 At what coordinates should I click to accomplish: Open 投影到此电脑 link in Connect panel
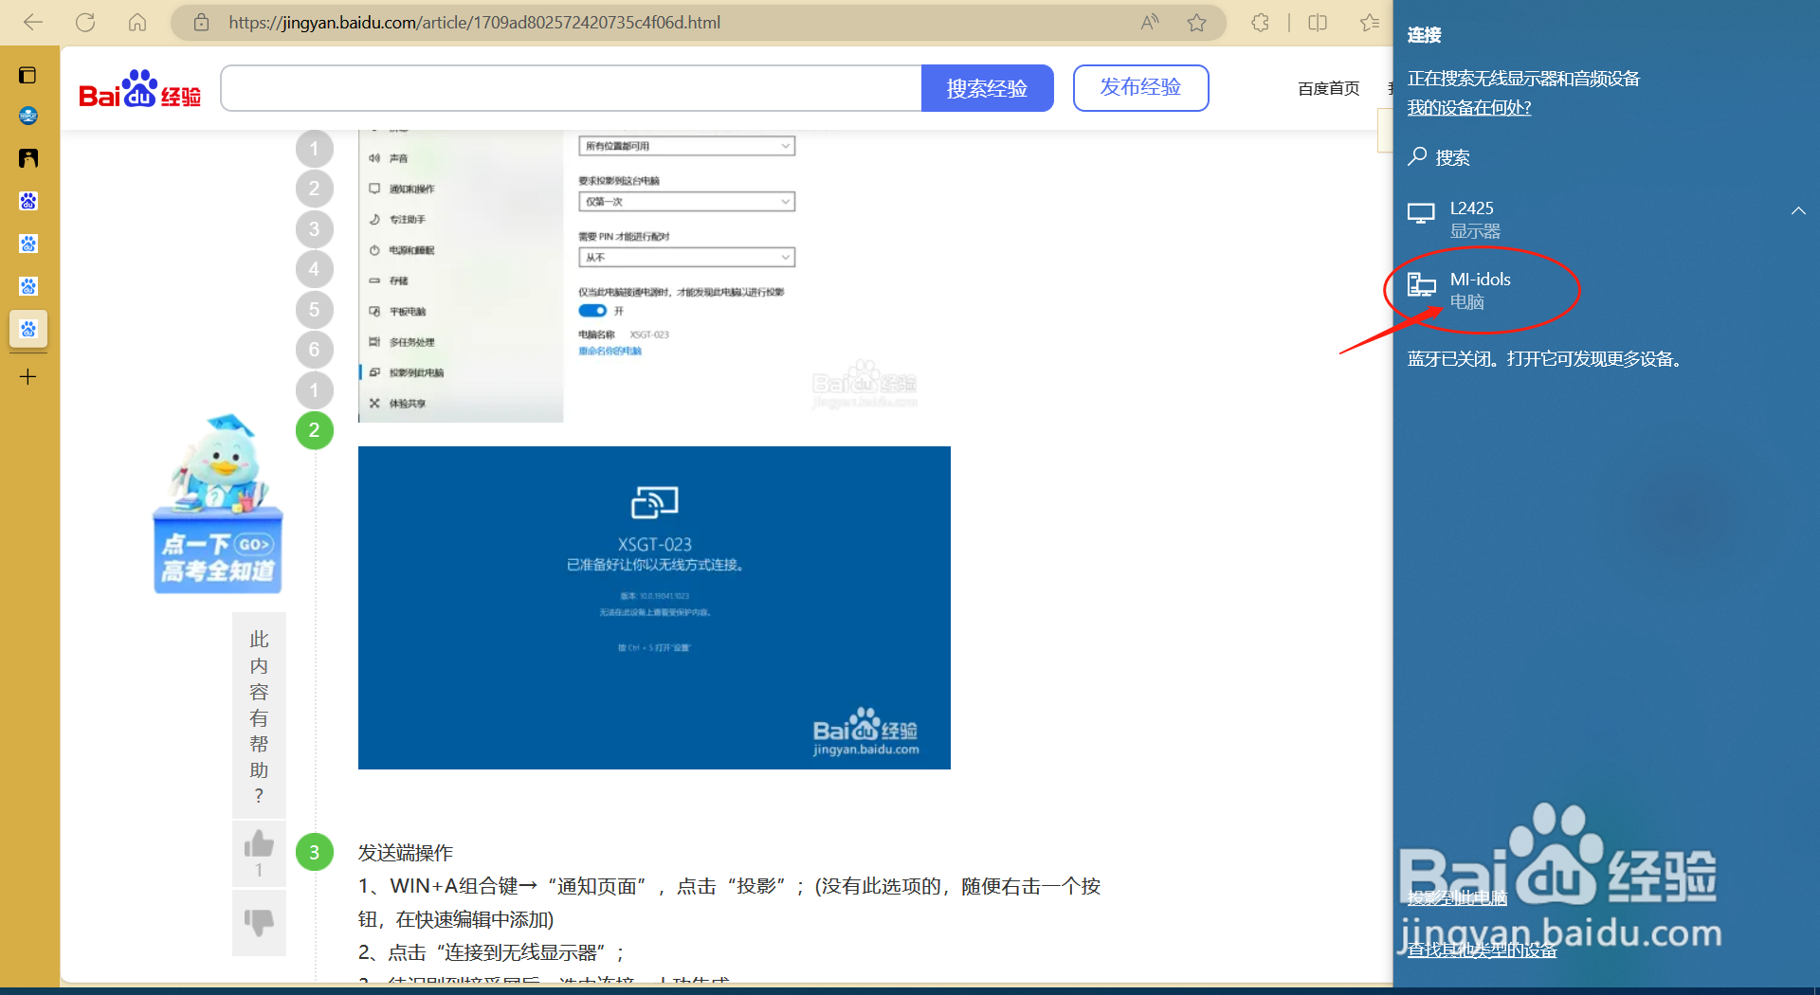(x=1457, y=897)
